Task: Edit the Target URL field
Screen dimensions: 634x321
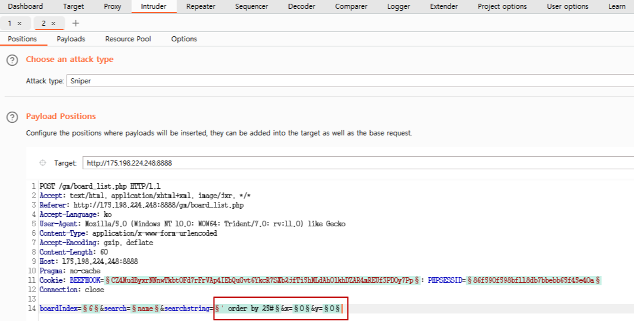Action: 358,163
